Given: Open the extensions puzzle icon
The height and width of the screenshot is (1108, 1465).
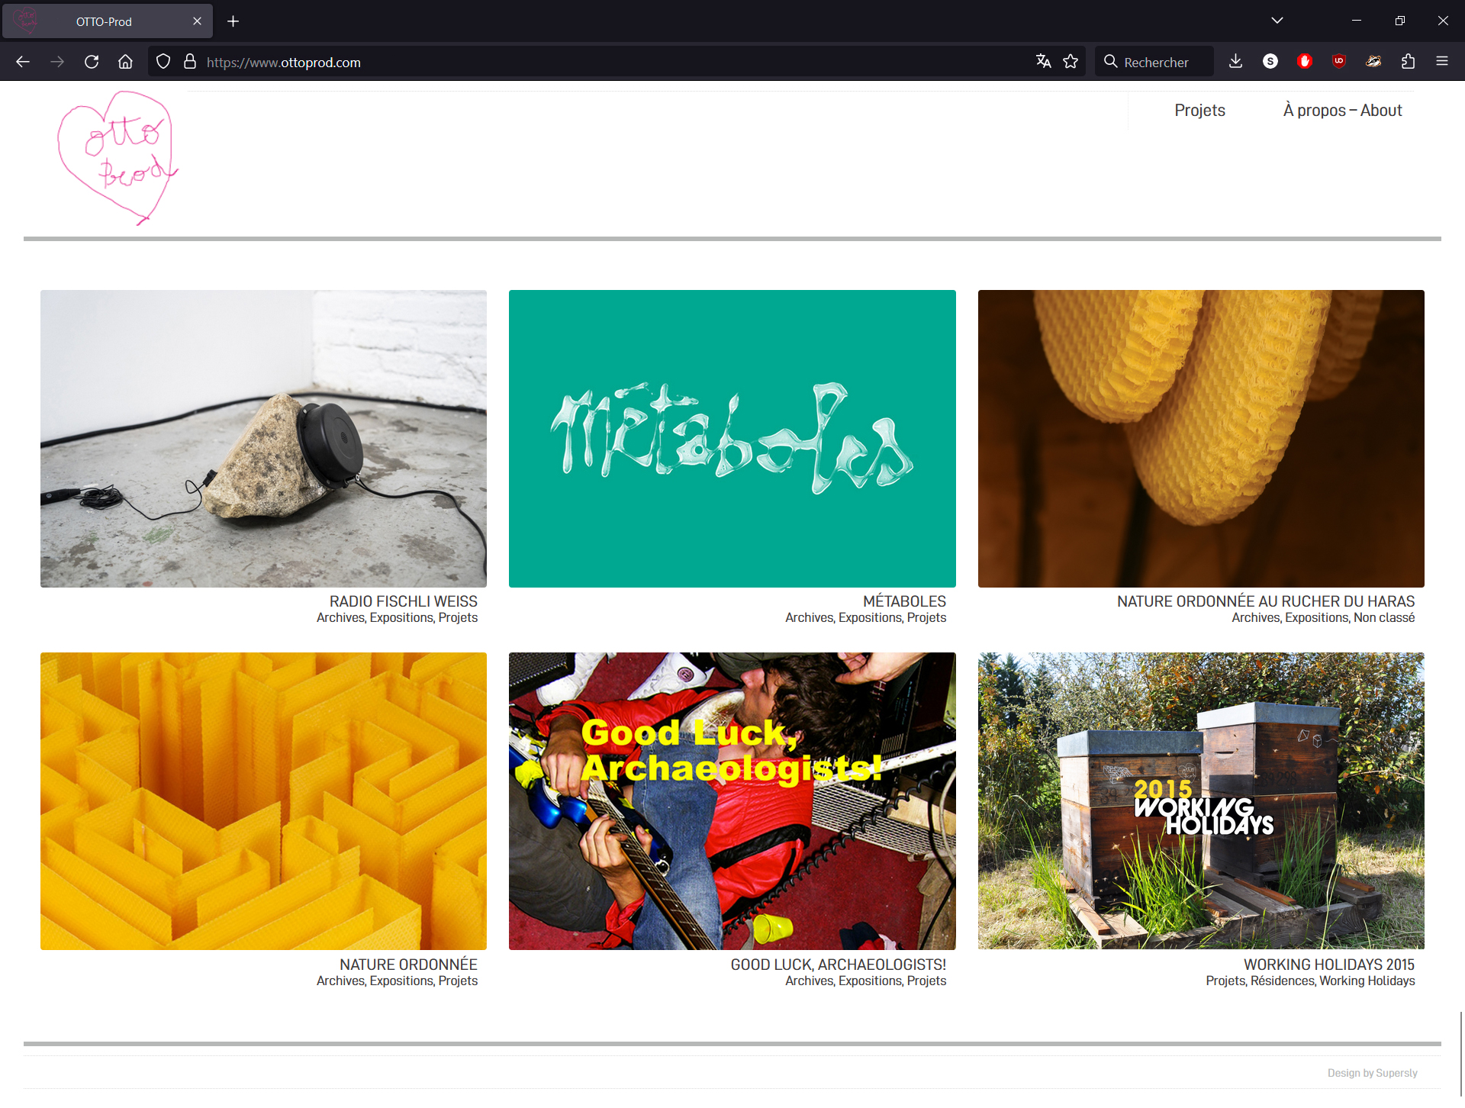Looking at the screenshot, I should (x=1408, y=62).
